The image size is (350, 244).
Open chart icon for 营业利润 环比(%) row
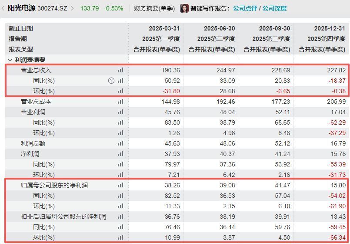coord(120,133)
